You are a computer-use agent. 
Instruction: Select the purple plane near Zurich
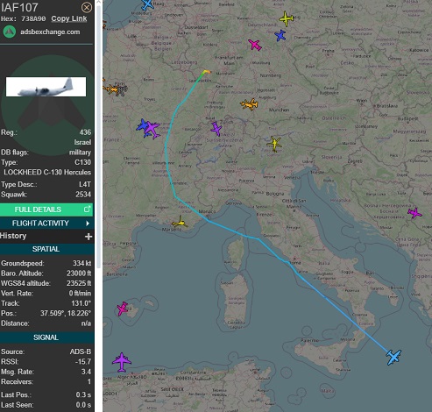coord(216,129)
